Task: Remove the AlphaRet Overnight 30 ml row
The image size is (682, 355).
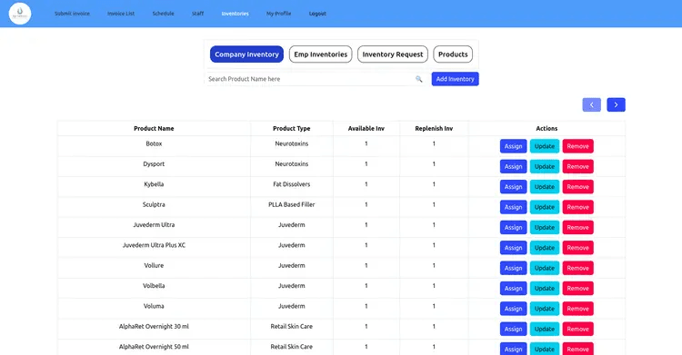Action: pyautogui.click(x=577, y=329)
